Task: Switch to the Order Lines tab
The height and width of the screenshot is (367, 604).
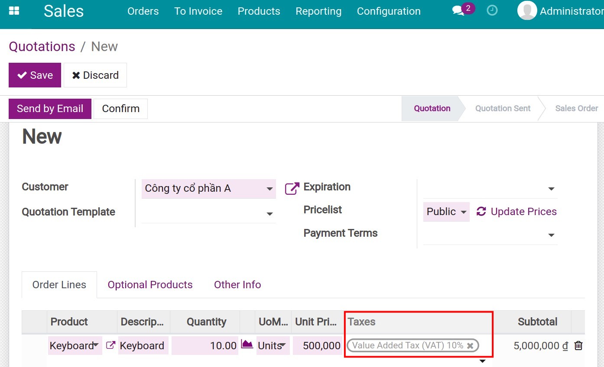Action: pos(59,285)
